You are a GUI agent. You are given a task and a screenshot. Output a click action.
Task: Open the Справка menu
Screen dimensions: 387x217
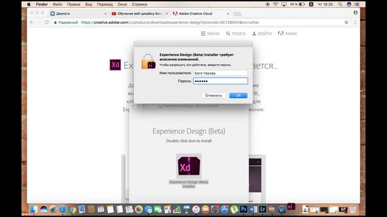[x=139, y=4]
